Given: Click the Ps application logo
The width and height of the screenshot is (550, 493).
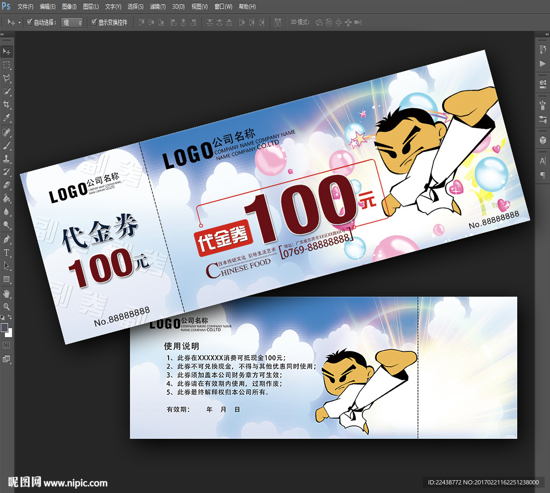Looking at the screenshot, I should [6, 6].
